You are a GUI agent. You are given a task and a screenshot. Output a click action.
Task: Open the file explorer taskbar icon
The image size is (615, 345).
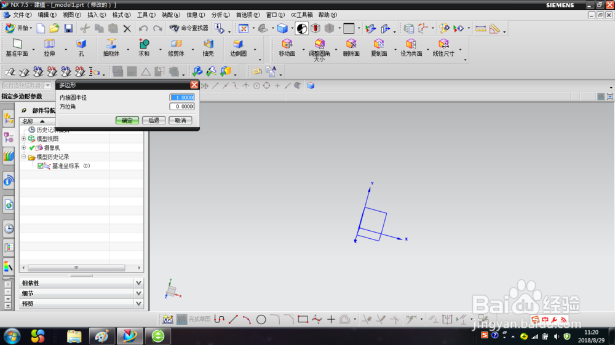tap(74, 336)
